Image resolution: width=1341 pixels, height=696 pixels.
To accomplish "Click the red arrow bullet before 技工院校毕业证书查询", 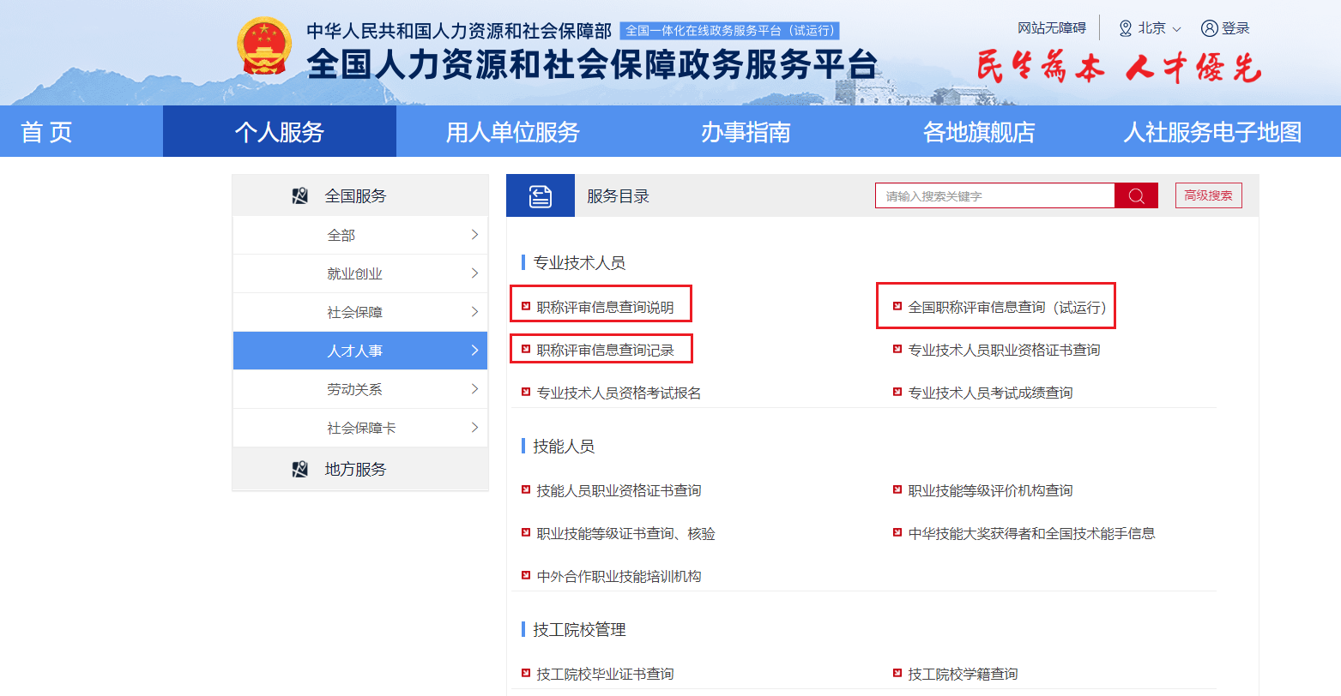I will tap(526, 673).
